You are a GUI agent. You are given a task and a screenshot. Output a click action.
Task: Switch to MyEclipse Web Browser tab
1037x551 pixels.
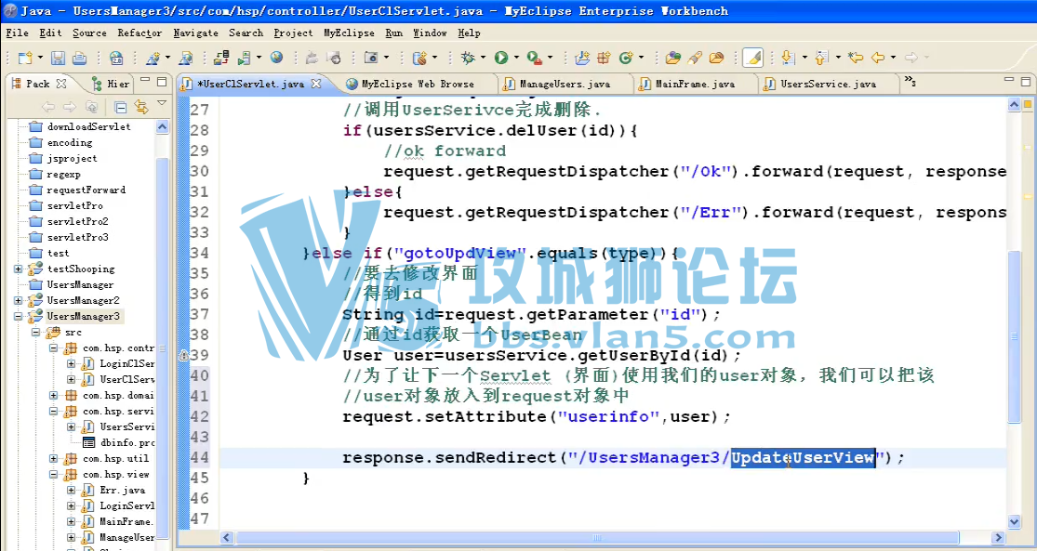click(x=417, y=84)
